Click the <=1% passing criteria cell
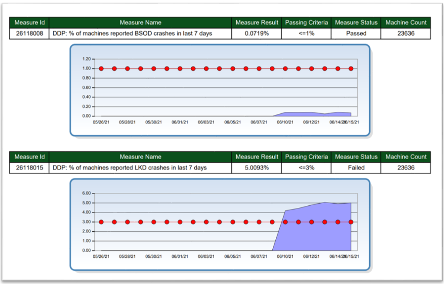Screen dimensions: 444x284 (306, 33)
